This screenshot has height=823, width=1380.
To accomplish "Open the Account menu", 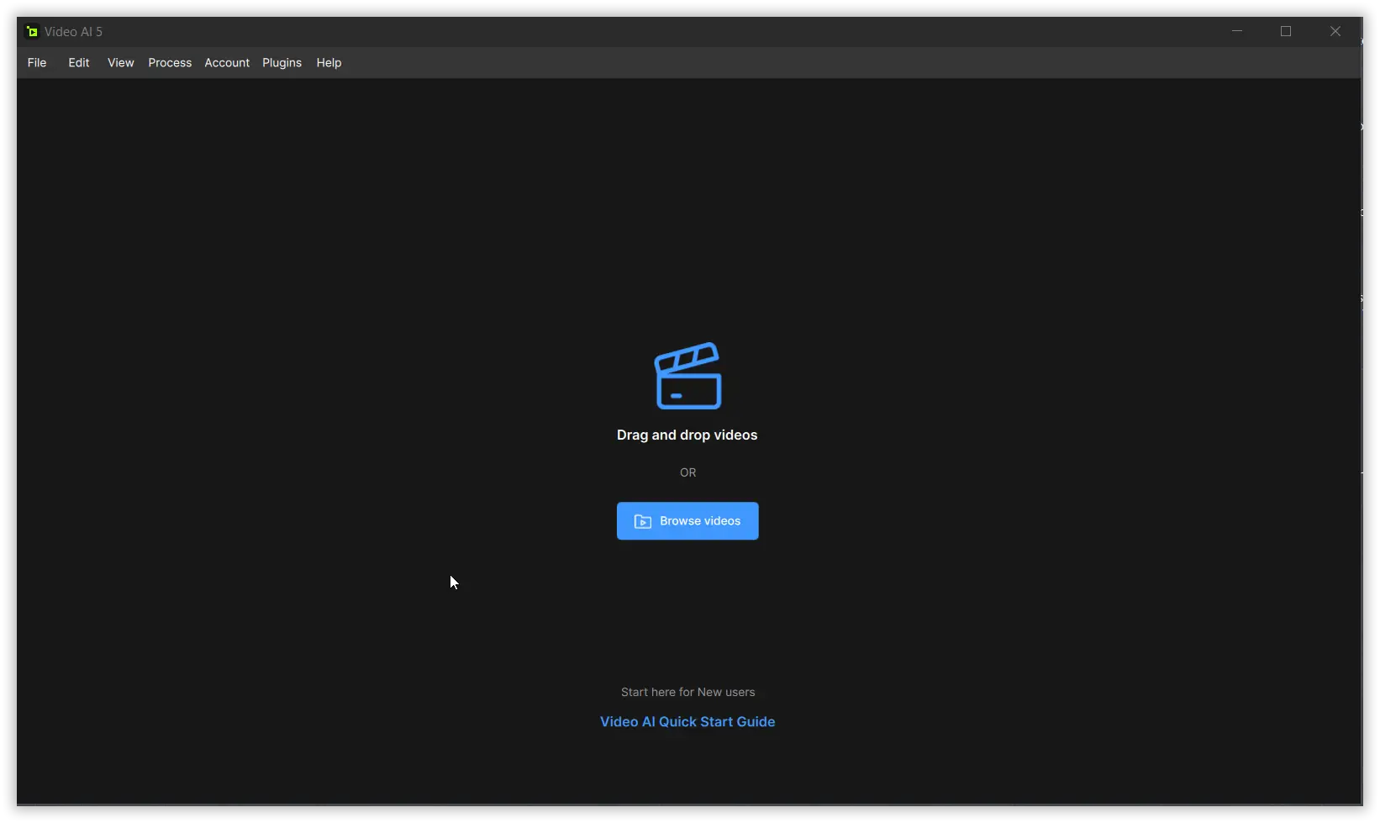I will 227,63.
